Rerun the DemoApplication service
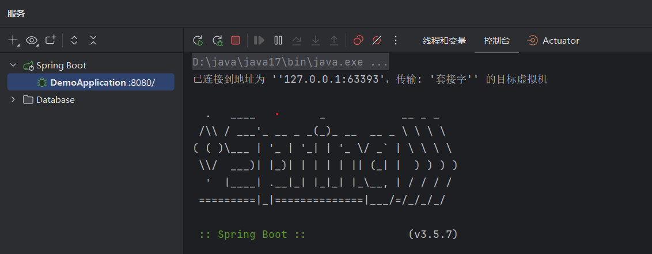 [198, 40]
